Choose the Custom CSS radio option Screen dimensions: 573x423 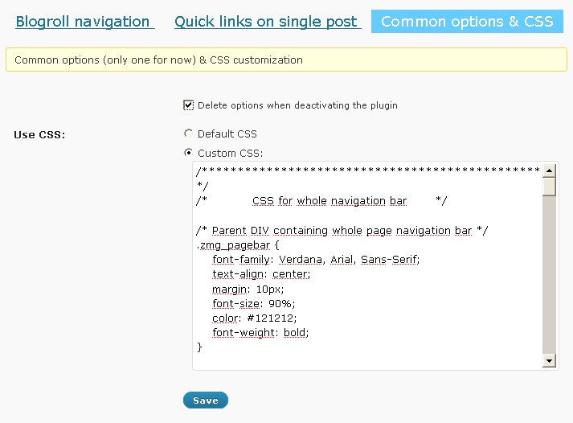click(x=188, y=153)
